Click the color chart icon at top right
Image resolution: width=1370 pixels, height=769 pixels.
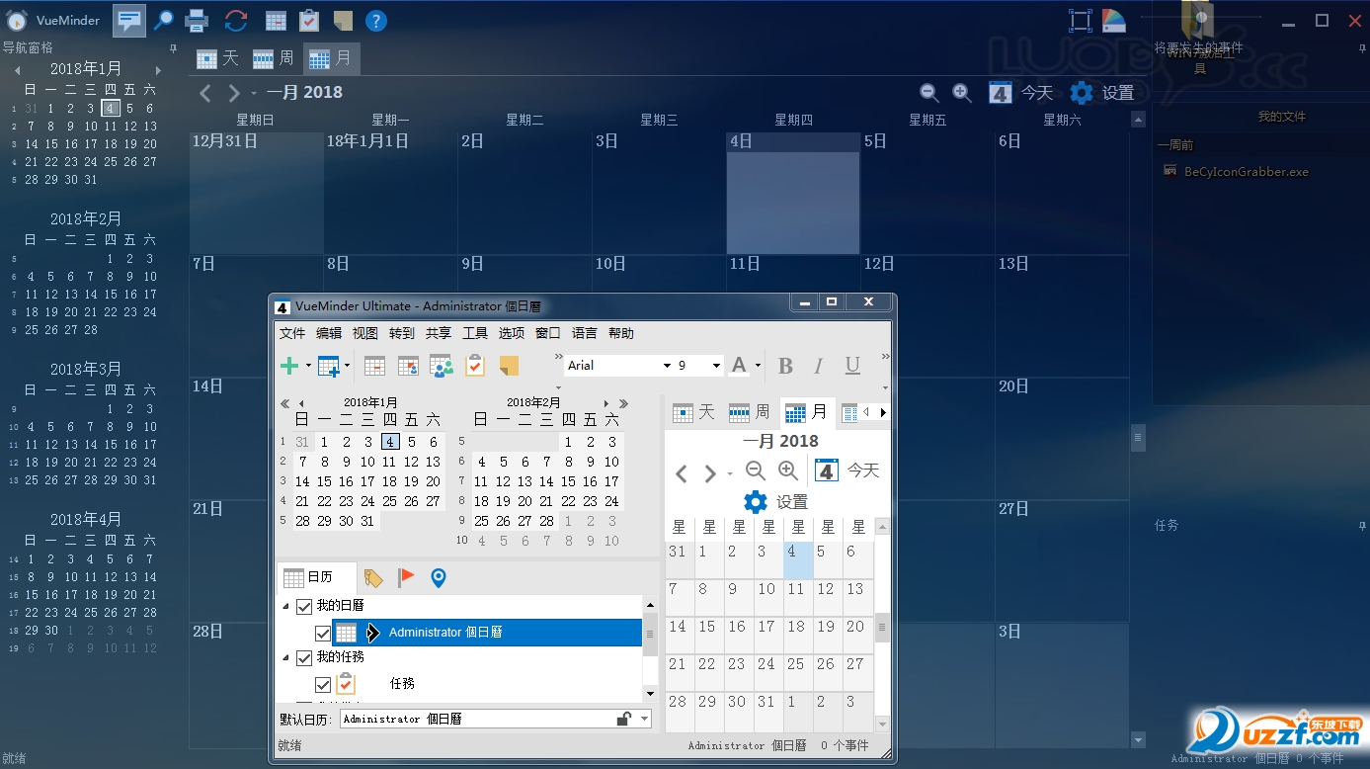point(1113,21)
